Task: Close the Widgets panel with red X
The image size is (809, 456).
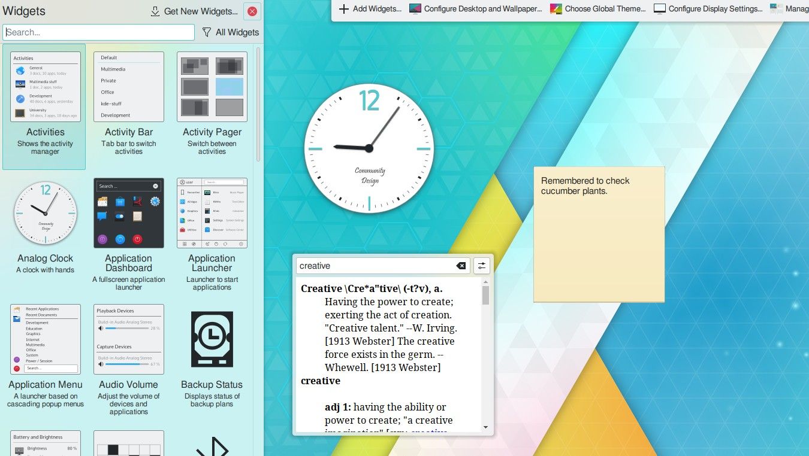Action: 252,11
